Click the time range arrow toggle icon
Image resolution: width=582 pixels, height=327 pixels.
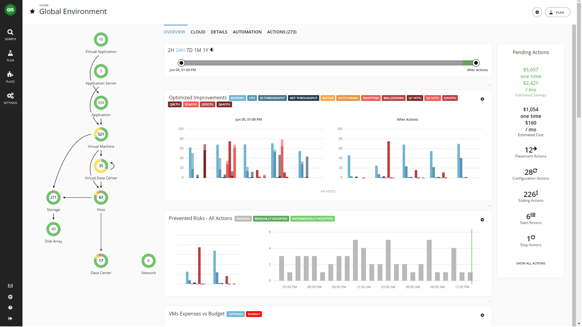(x=212, y=50)
